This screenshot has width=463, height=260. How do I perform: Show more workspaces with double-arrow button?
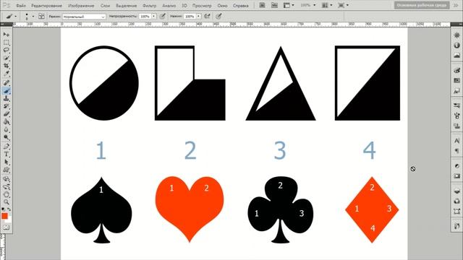(456, 5)
